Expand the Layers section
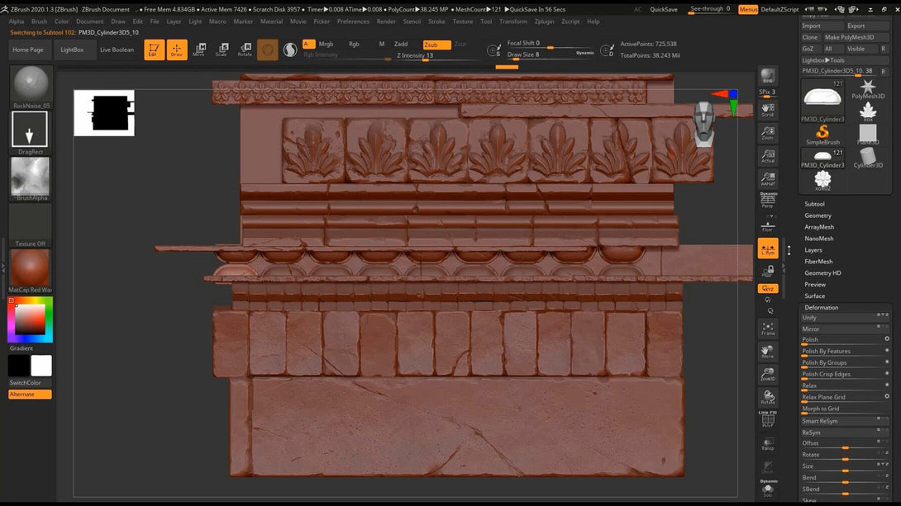The height and width of the screenshot is (506, 901). (813, 250)
